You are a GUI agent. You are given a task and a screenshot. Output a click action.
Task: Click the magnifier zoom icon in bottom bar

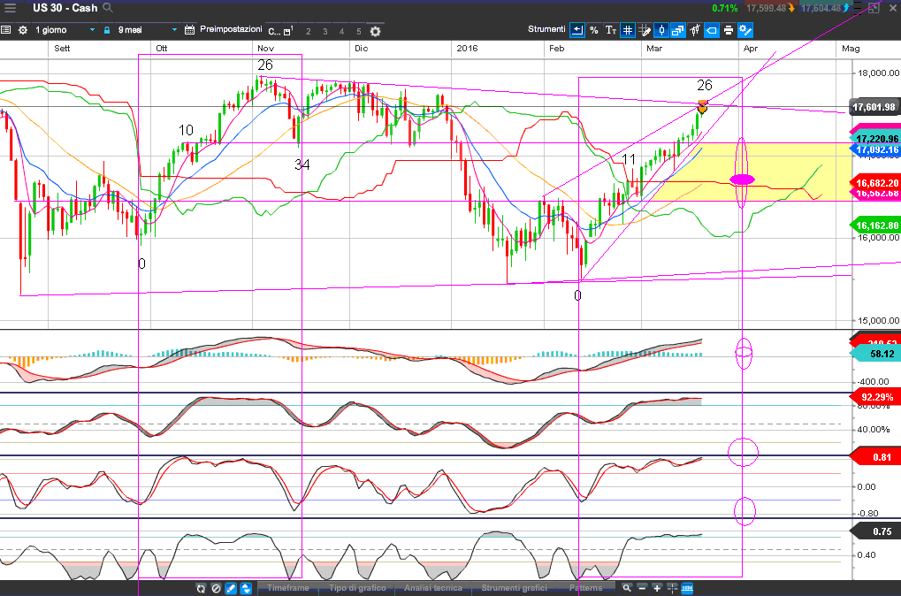point(627,588)
